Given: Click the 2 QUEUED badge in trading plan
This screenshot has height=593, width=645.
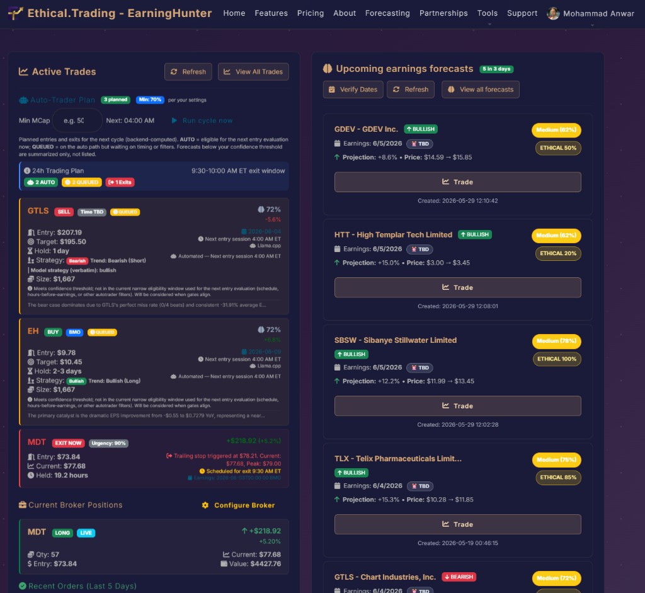Looking at the screenshot, I should (x=81, y=182).
